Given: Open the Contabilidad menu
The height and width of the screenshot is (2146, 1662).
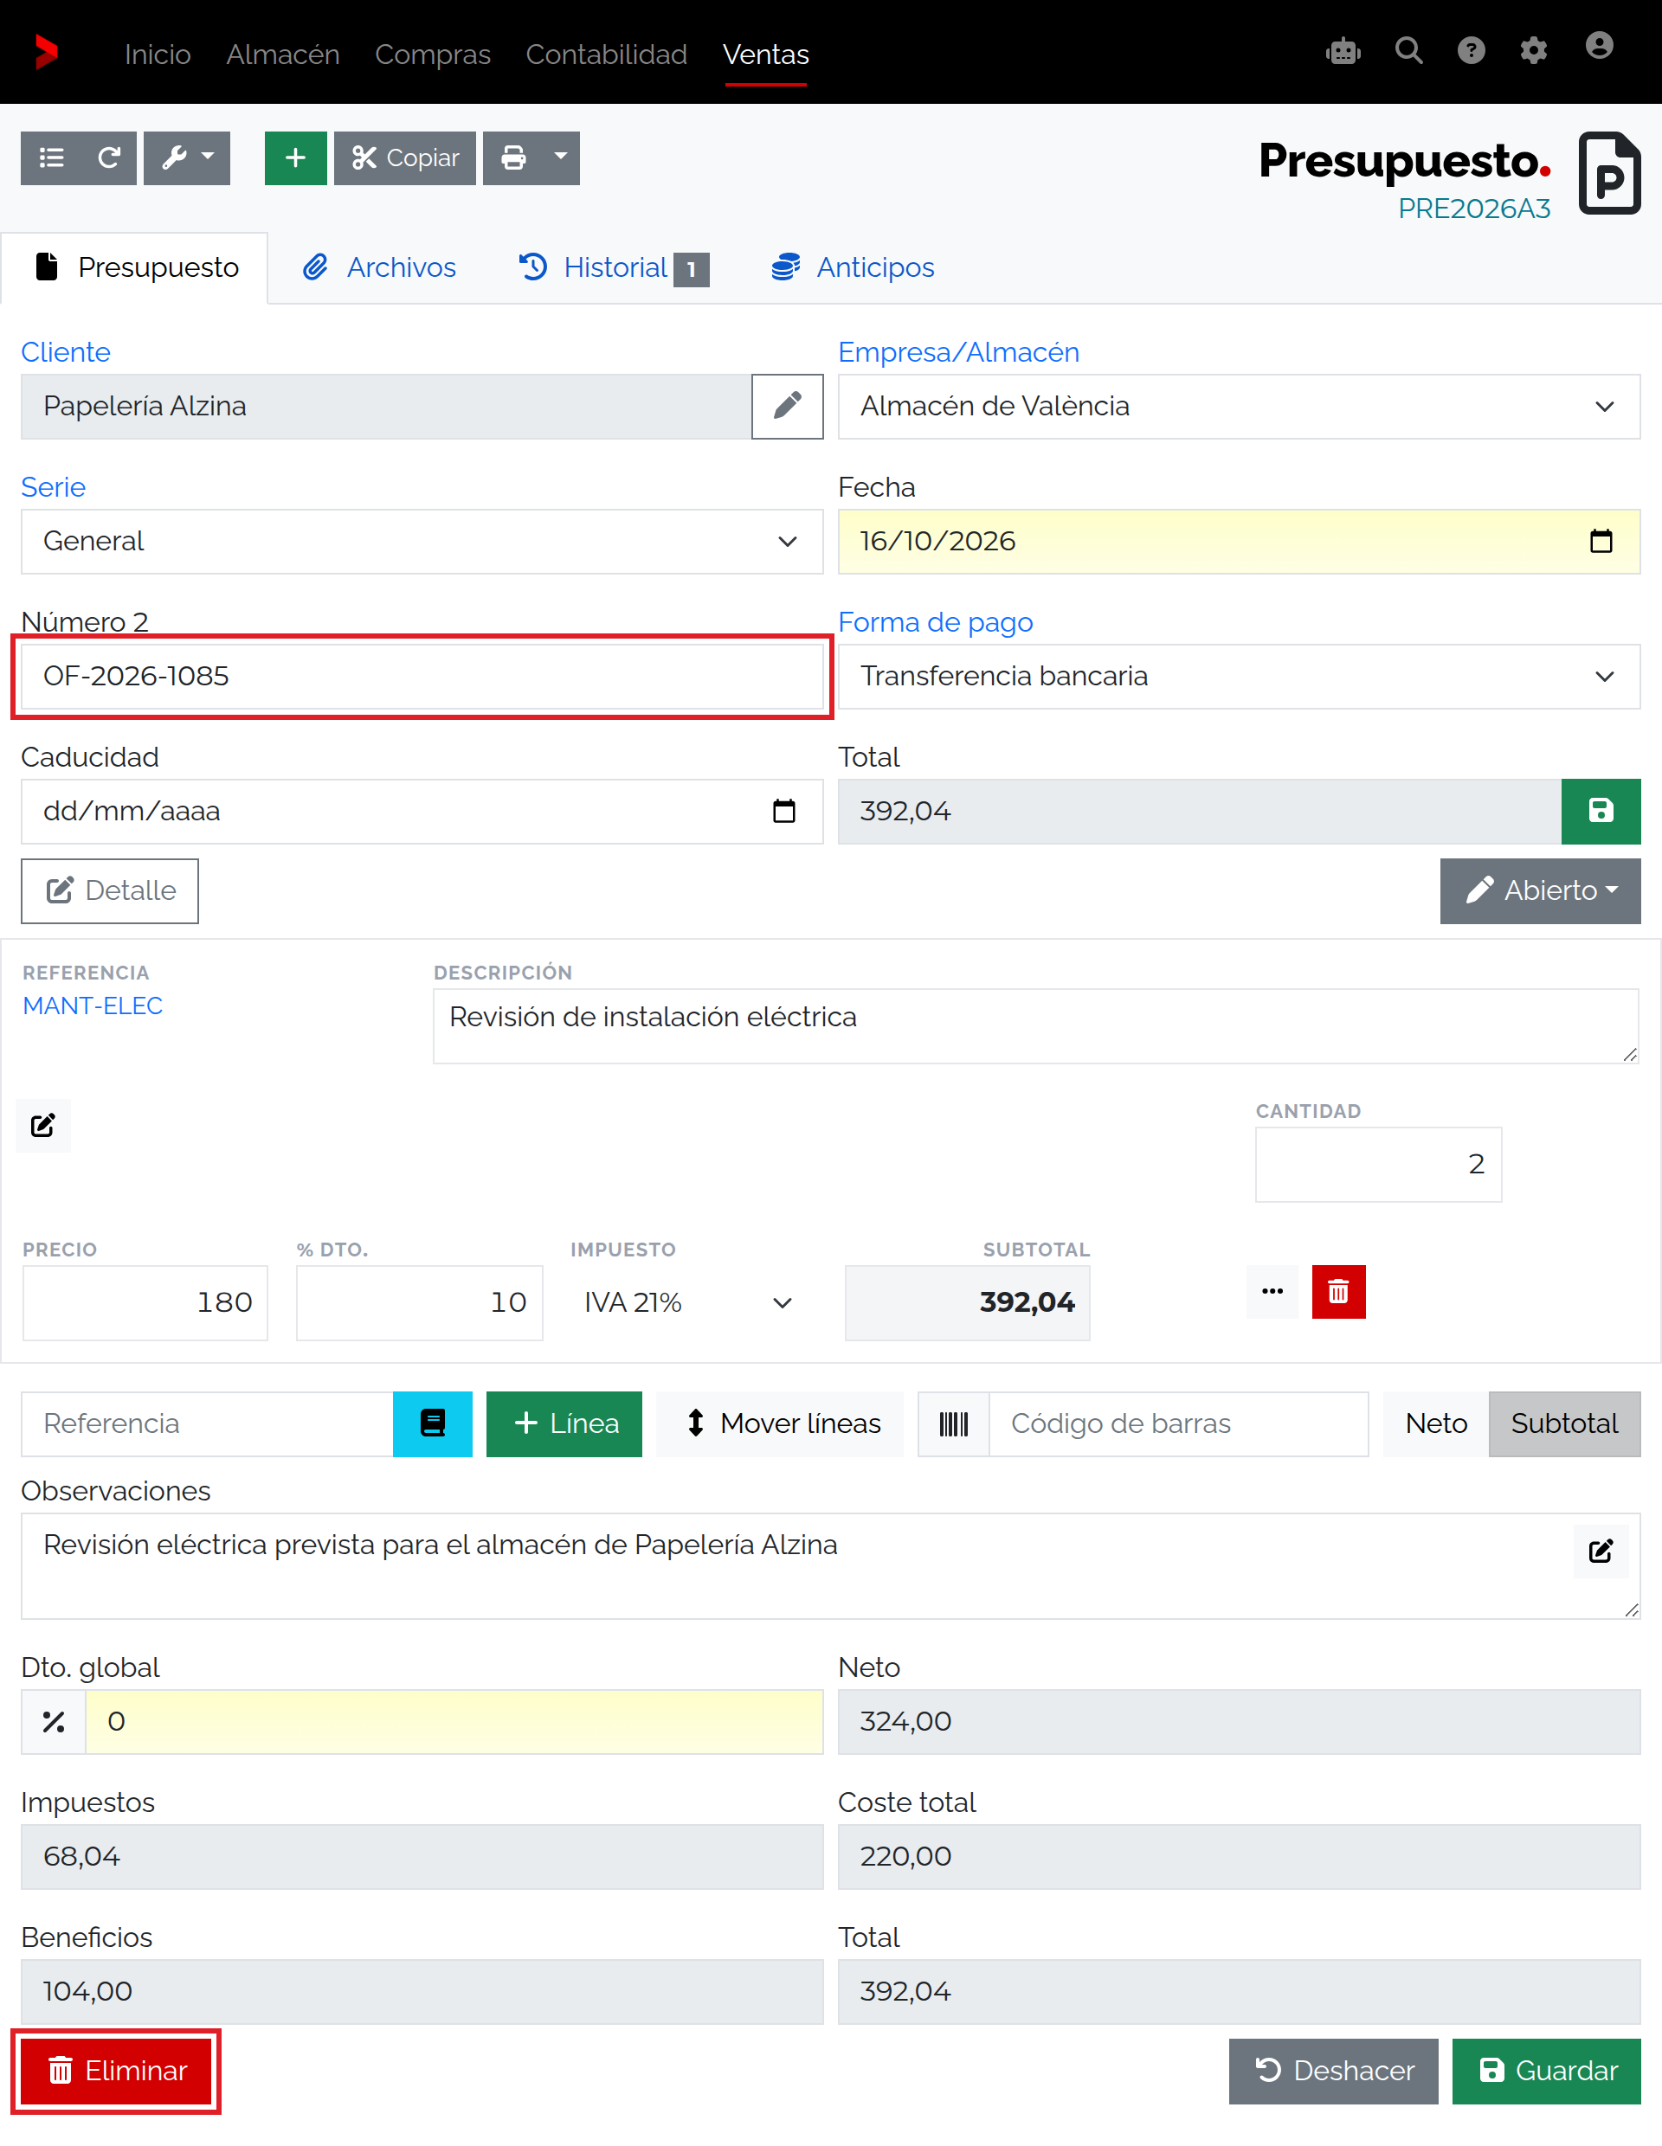Looking at the screenshot, I should click(x=607, y=54).
